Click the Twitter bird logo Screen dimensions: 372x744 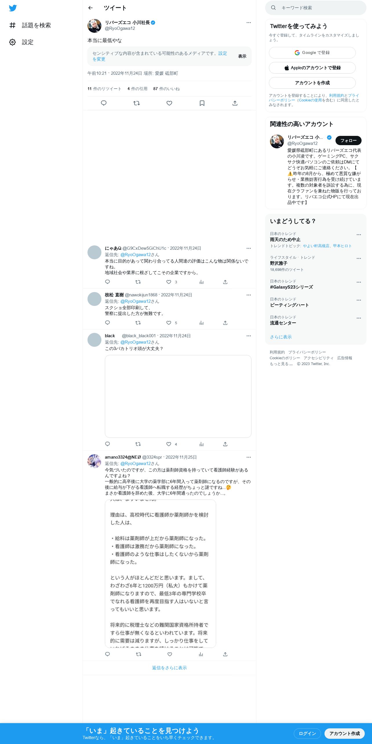(13, 8)
